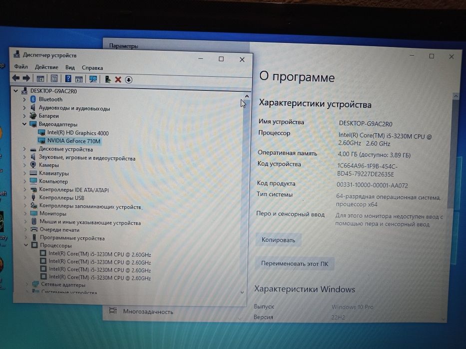
Task: Click the Device Manager title bar icon
Action: click(x=17, y=55)
